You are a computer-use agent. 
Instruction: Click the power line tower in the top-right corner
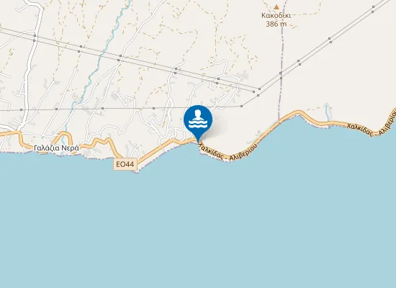374,7
